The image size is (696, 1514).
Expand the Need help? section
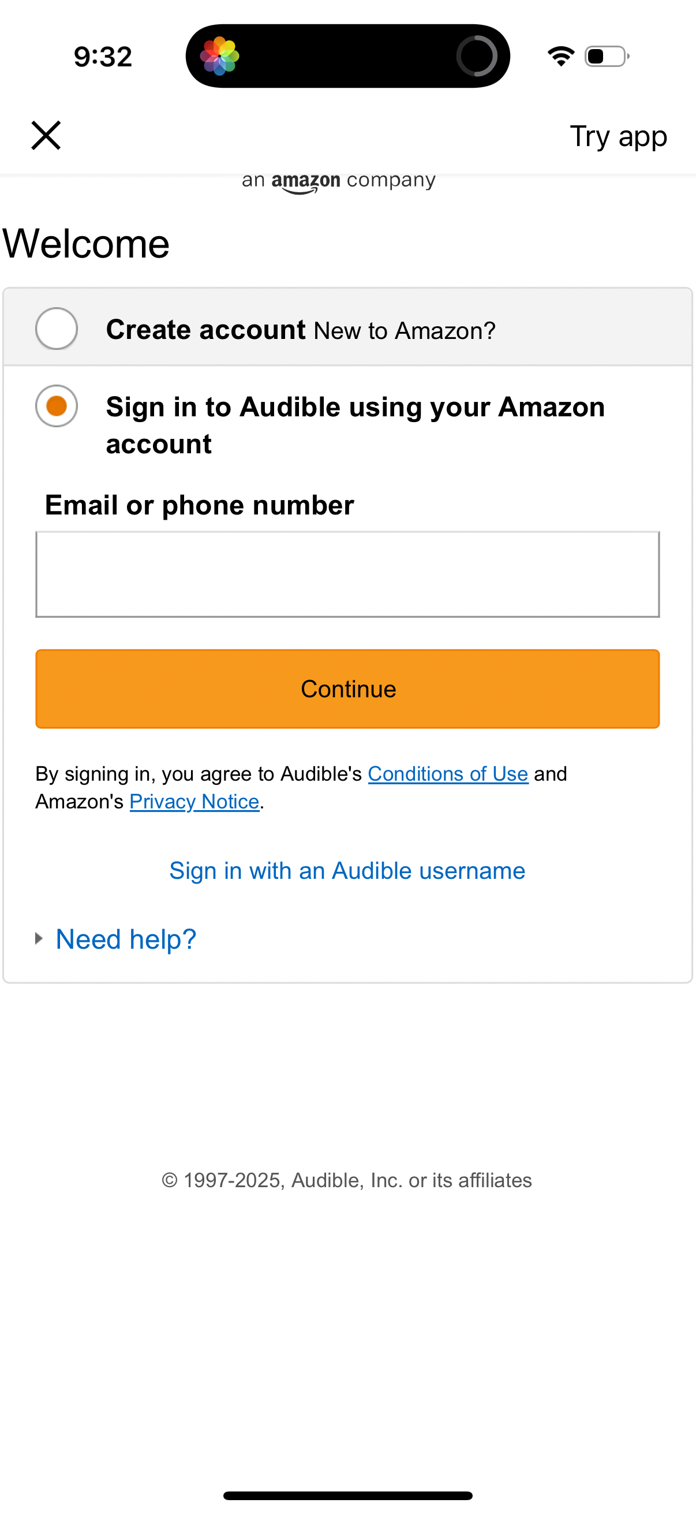pyautogui.click(x=125, y=938)
